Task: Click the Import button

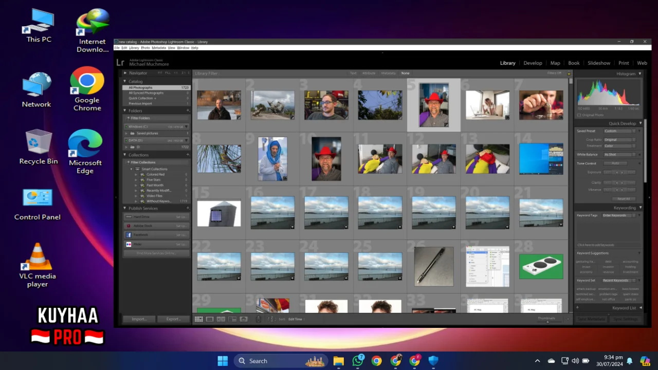Action: [x=139, y=319]
